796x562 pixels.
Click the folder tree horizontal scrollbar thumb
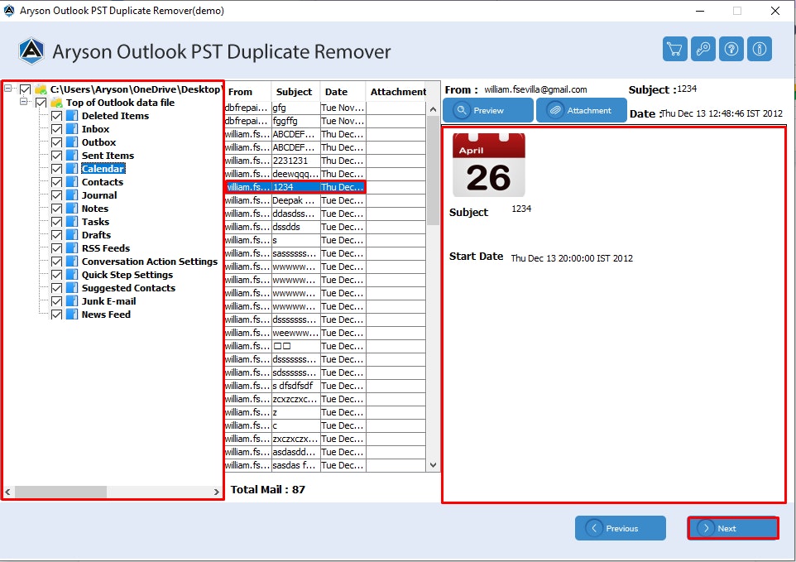point(60,492)
